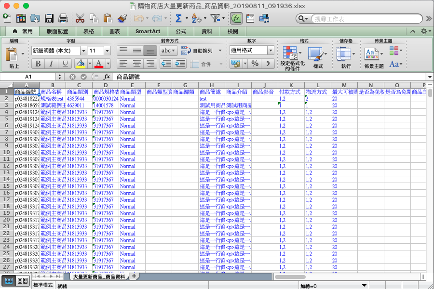Click the New Workbook icon
The height and width of the screenshot is (289, 434).
pos(7,18)
